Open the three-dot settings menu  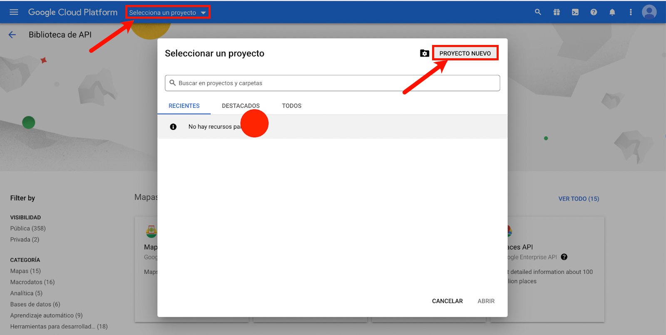(631, 12)
